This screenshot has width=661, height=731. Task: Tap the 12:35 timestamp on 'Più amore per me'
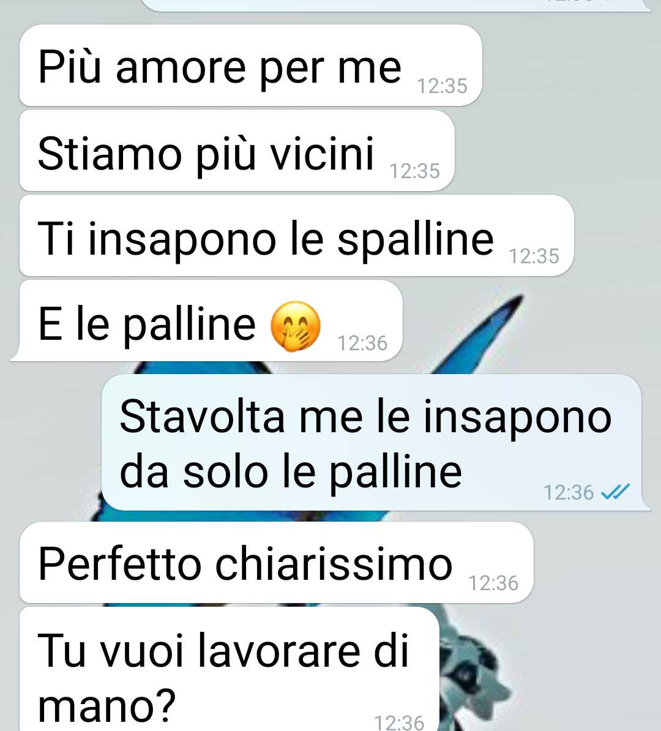tap(442, 86)
